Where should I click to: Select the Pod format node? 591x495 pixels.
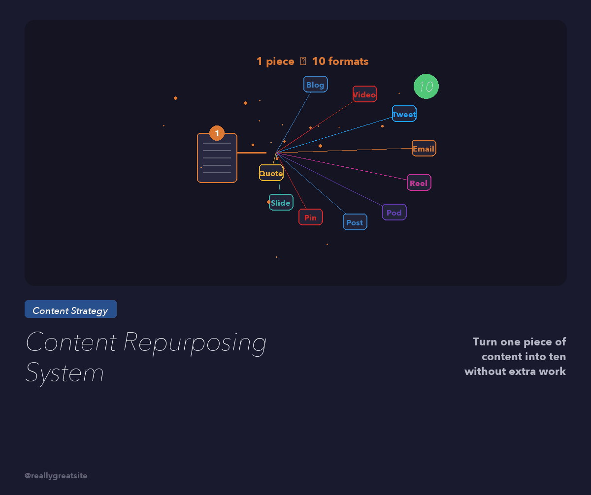coord(394,212)
